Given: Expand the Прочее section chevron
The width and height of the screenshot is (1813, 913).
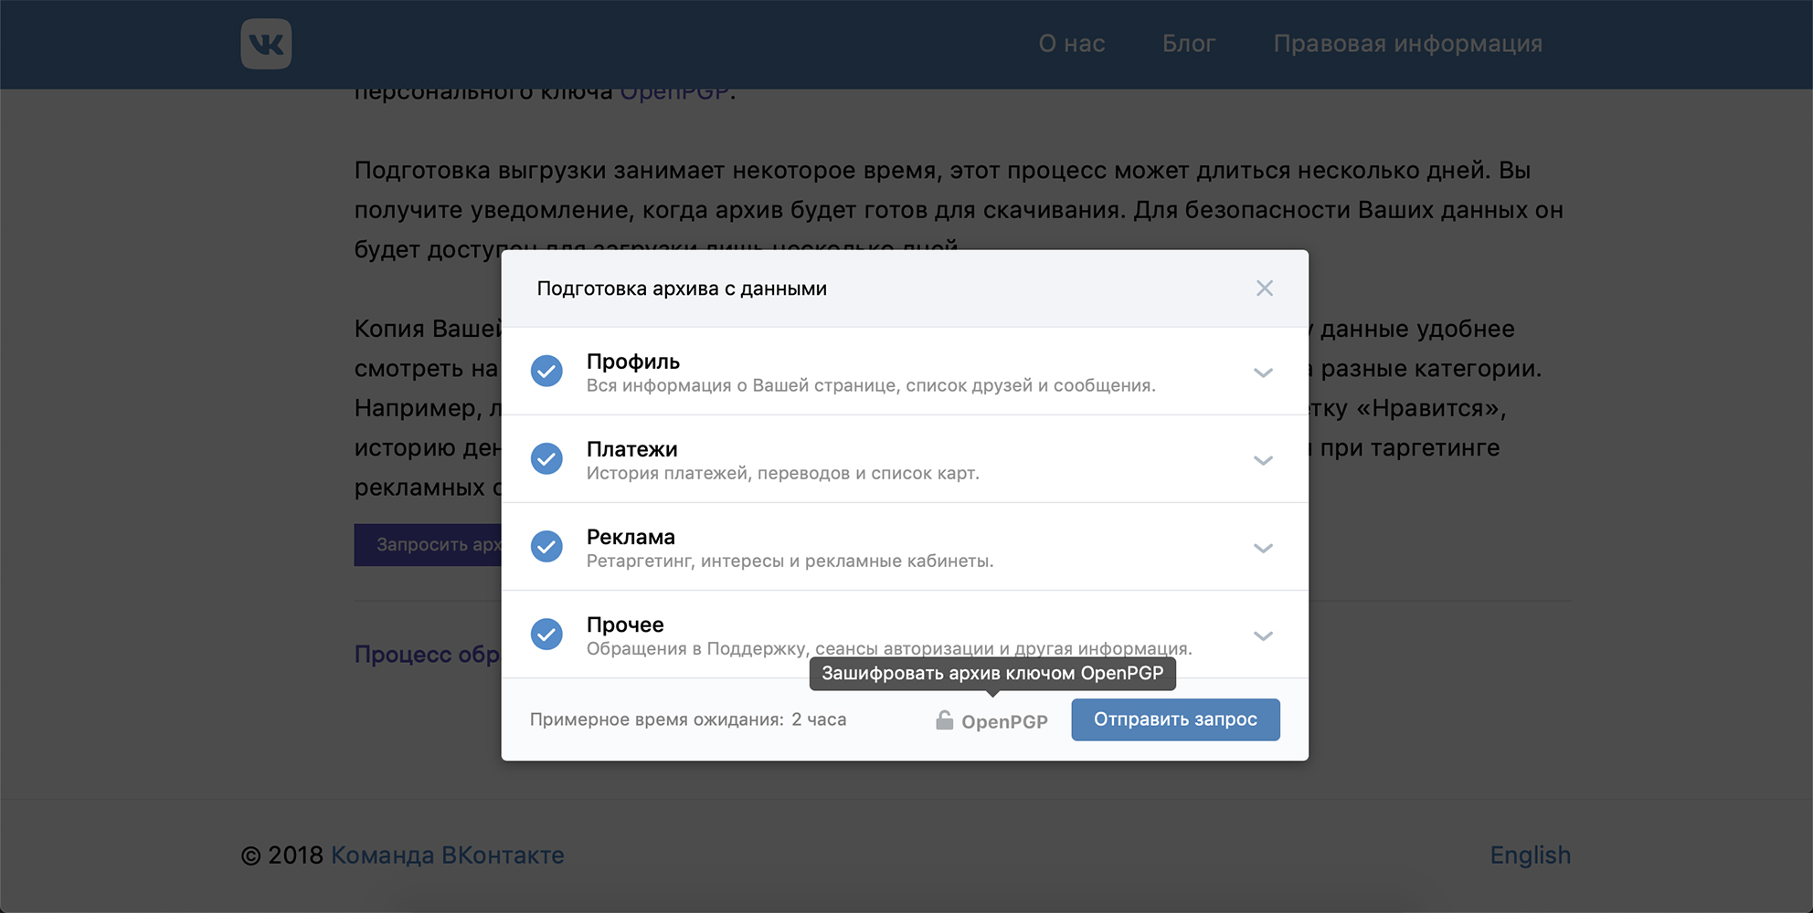Looking at the screenshot, I should pos(1263,635).
